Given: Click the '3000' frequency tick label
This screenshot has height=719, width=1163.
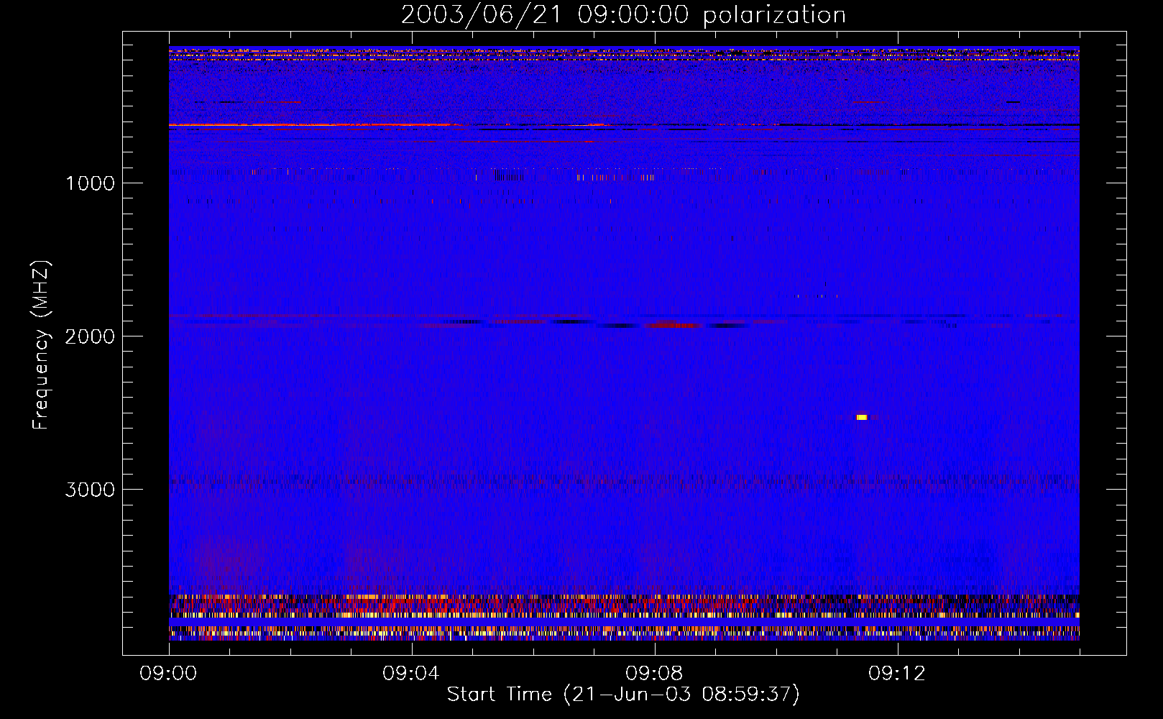Looking at the screenshot, I should pyautogui.click(x=91, y=490).
